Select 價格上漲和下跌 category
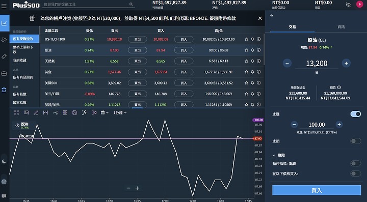This screenshot has width=367, height=202. pyautogui.click(x=23, y=49)
